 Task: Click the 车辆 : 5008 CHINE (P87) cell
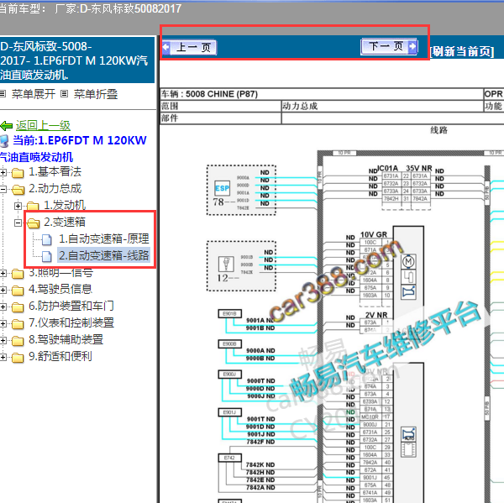tap(322, 94)
